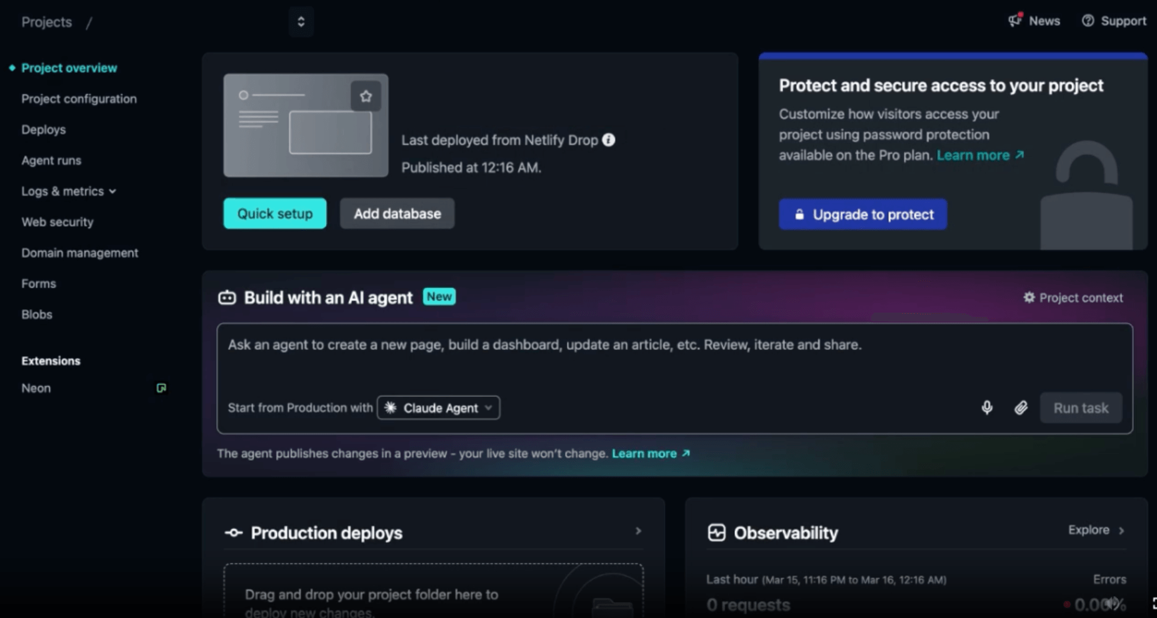
Task: Select Project overview in sidebar
Action: pos(69,68)
